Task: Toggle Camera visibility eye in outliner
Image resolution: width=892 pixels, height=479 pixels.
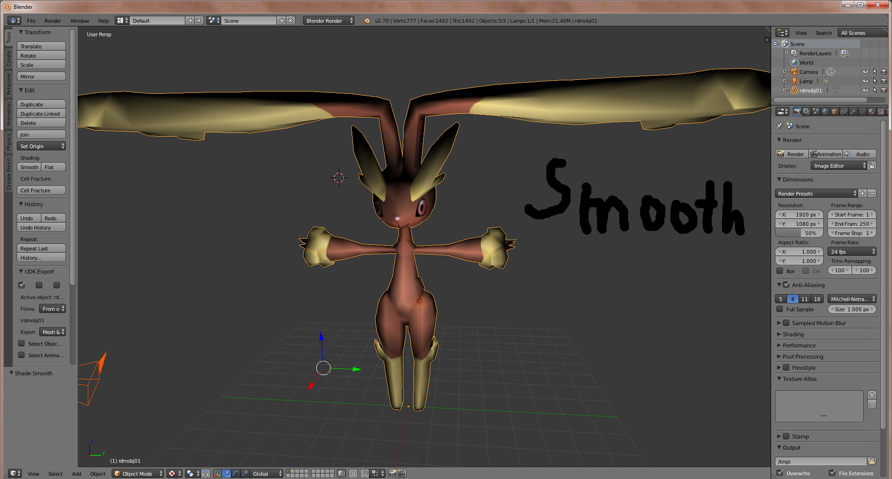Action: pos(865,72)
